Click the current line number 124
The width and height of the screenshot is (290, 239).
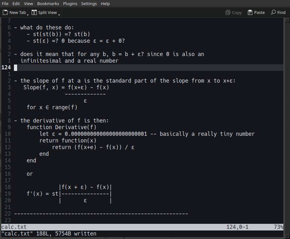coord(6,67)
